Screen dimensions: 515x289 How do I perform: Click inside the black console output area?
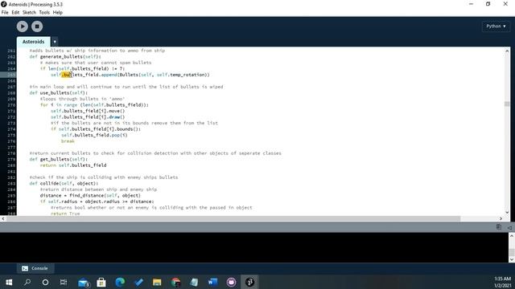click(254, 247)
